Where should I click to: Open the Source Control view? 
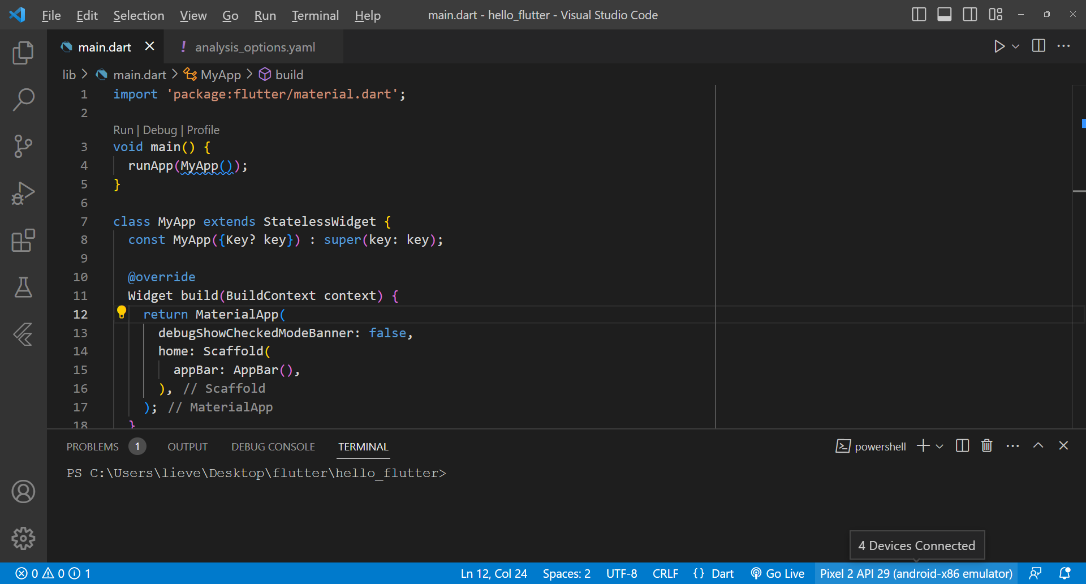point(23,146)
